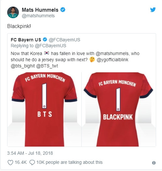Click Mats Hummels verified badge
162x171 pixels.
pyautogui.click(x=63, y=10)
